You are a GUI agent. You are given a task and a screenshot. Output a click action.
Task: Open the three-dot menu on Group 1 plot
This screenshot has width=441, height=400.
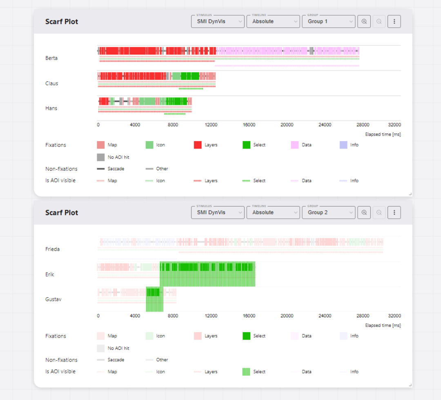tap(394, 22)
